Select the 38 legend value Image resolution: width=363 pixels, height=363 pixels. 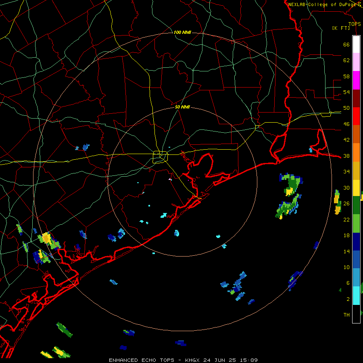(x=346, y=156)
